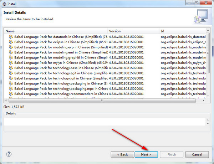Click the icon of the modeling.ecp language pack
The image size is (214, 164).
coord(11,47)
